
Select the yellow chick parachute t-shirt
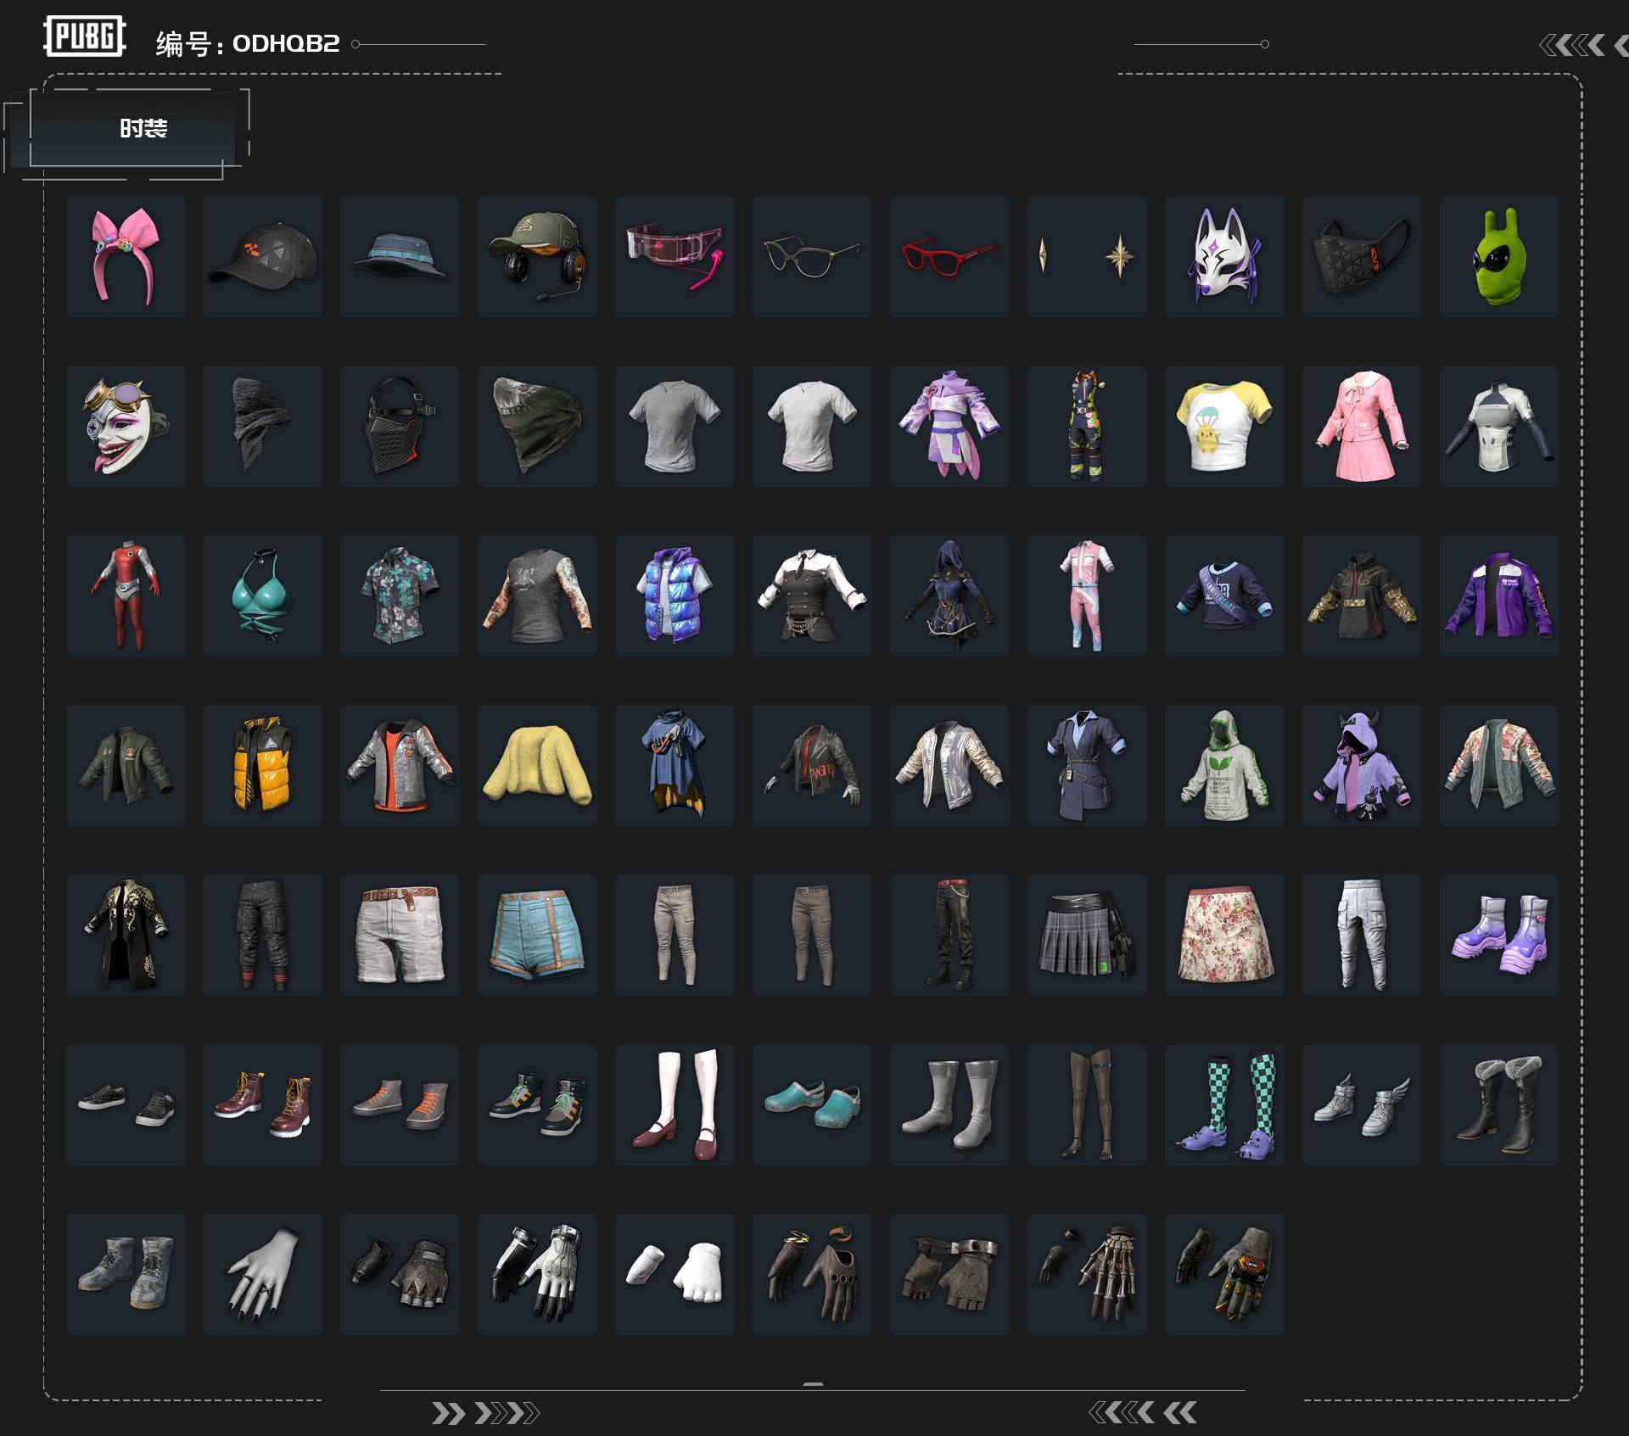click(1224, 426)
